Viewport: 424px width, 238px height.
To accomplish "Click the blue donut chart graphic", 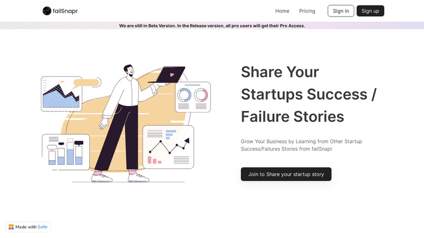I will (184, 95).
